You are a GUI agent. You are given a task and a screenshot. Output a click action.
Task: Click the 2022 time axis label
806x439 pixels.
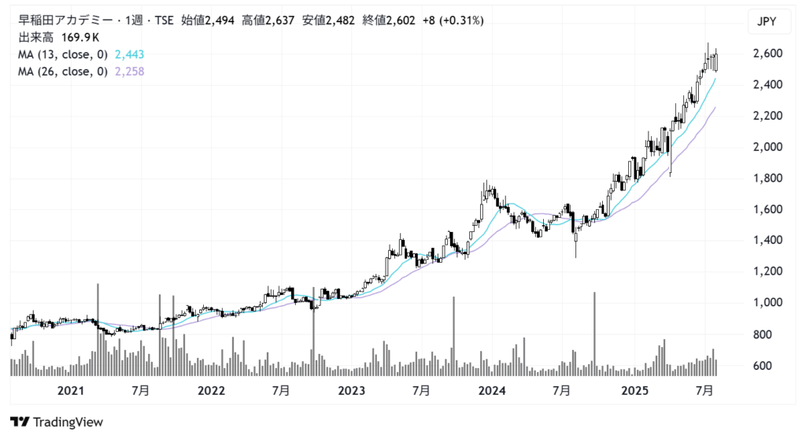coord(211,391)
